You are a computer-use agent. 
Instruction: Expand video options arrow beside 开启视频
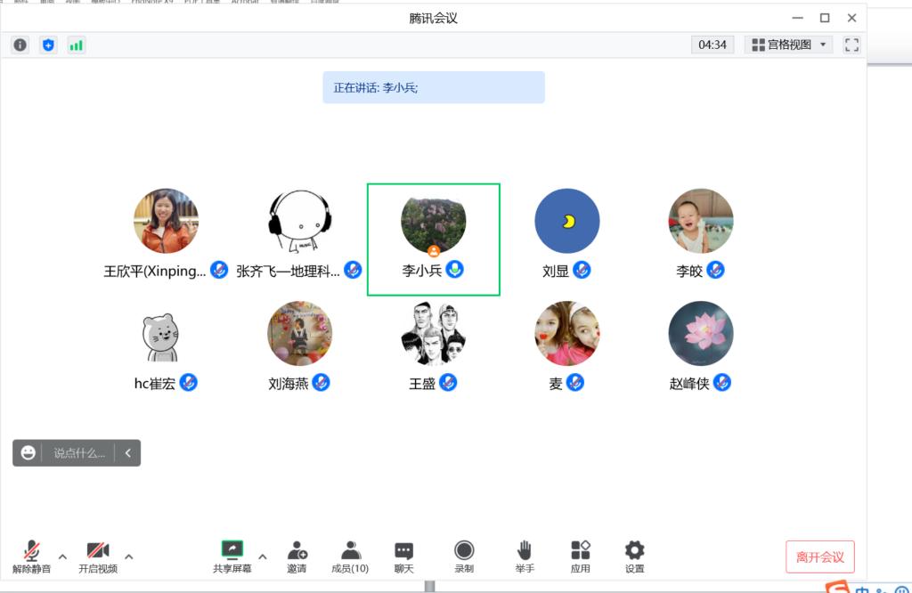129,556
